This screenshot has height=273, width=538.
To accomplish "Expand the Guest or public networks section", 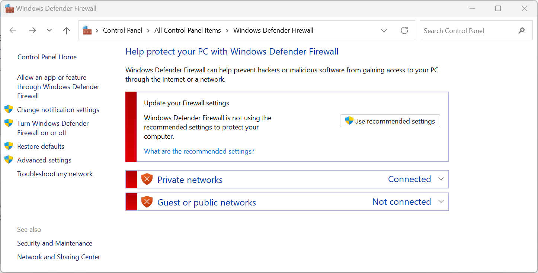I will pos(441,201).
